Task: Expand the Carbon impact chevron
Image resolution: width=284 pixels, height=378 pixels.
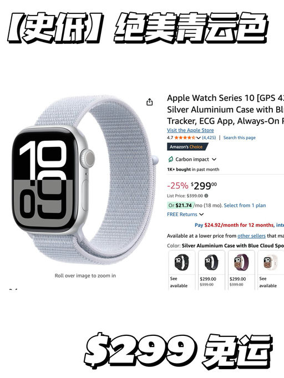Action: (214, 160)
